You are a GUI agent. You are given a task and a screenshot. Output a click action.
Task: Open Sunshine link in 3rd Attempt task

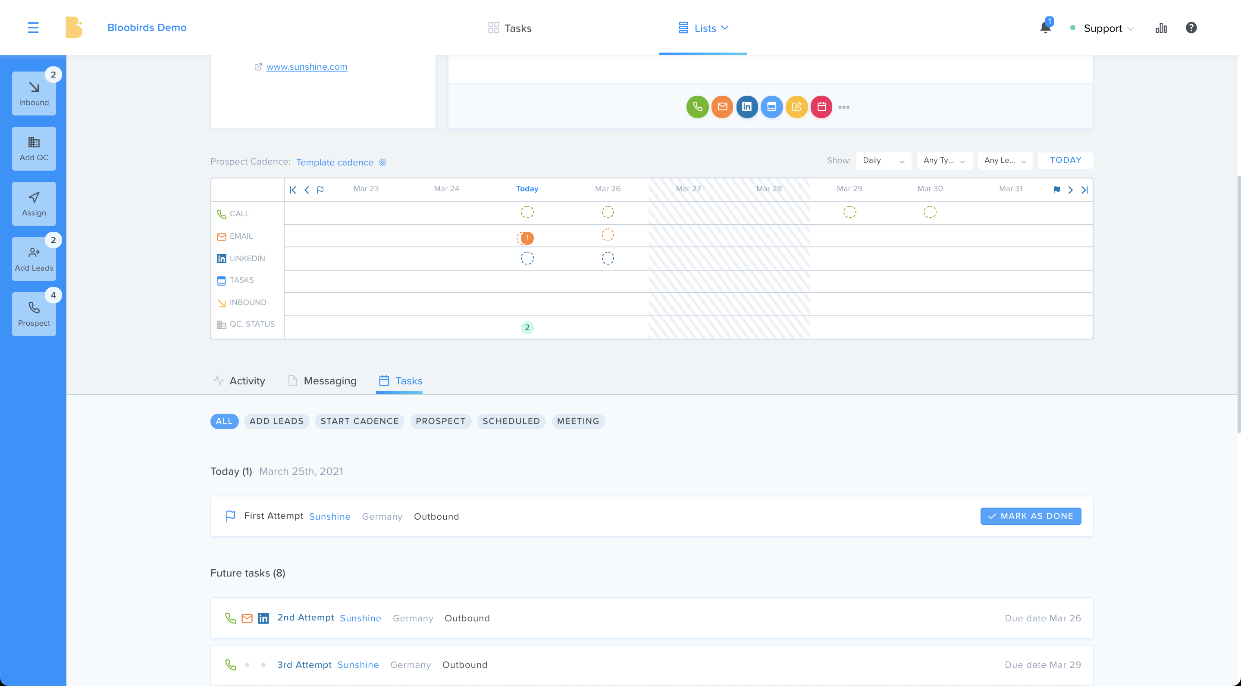point(358,665)
